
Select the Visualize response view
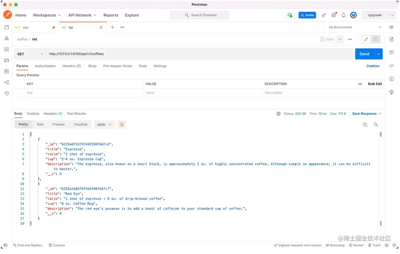[81, 125]
